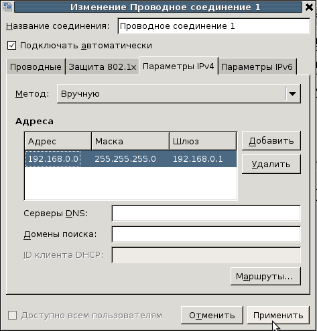Toggle "Доступно всем пользователям" checkbox
The image size is (317, 331).
click(12, 316)
